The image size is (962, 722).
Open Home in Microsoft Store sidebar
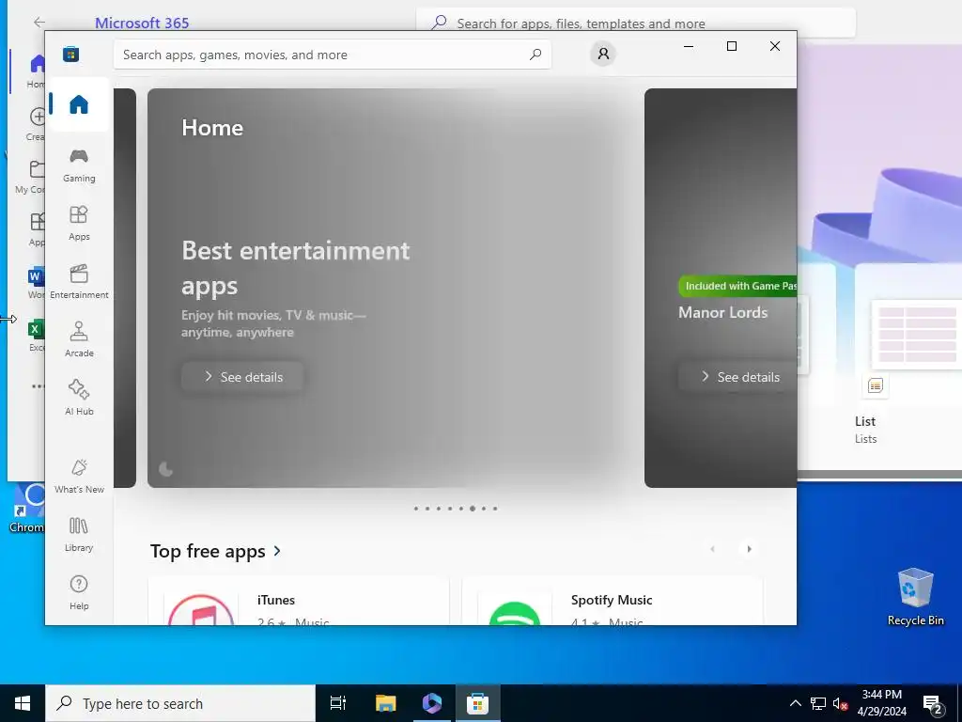[x=79, y=104]
